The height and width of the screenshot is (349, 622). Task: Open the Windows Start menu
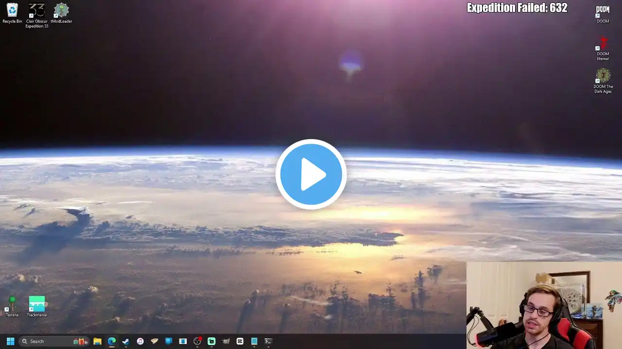pyautogui.click(x=10, y=341)
